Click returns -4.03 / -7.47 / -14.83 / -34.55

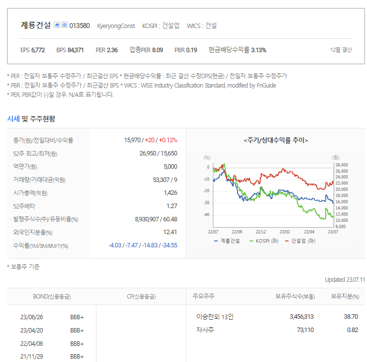[143, 245]
